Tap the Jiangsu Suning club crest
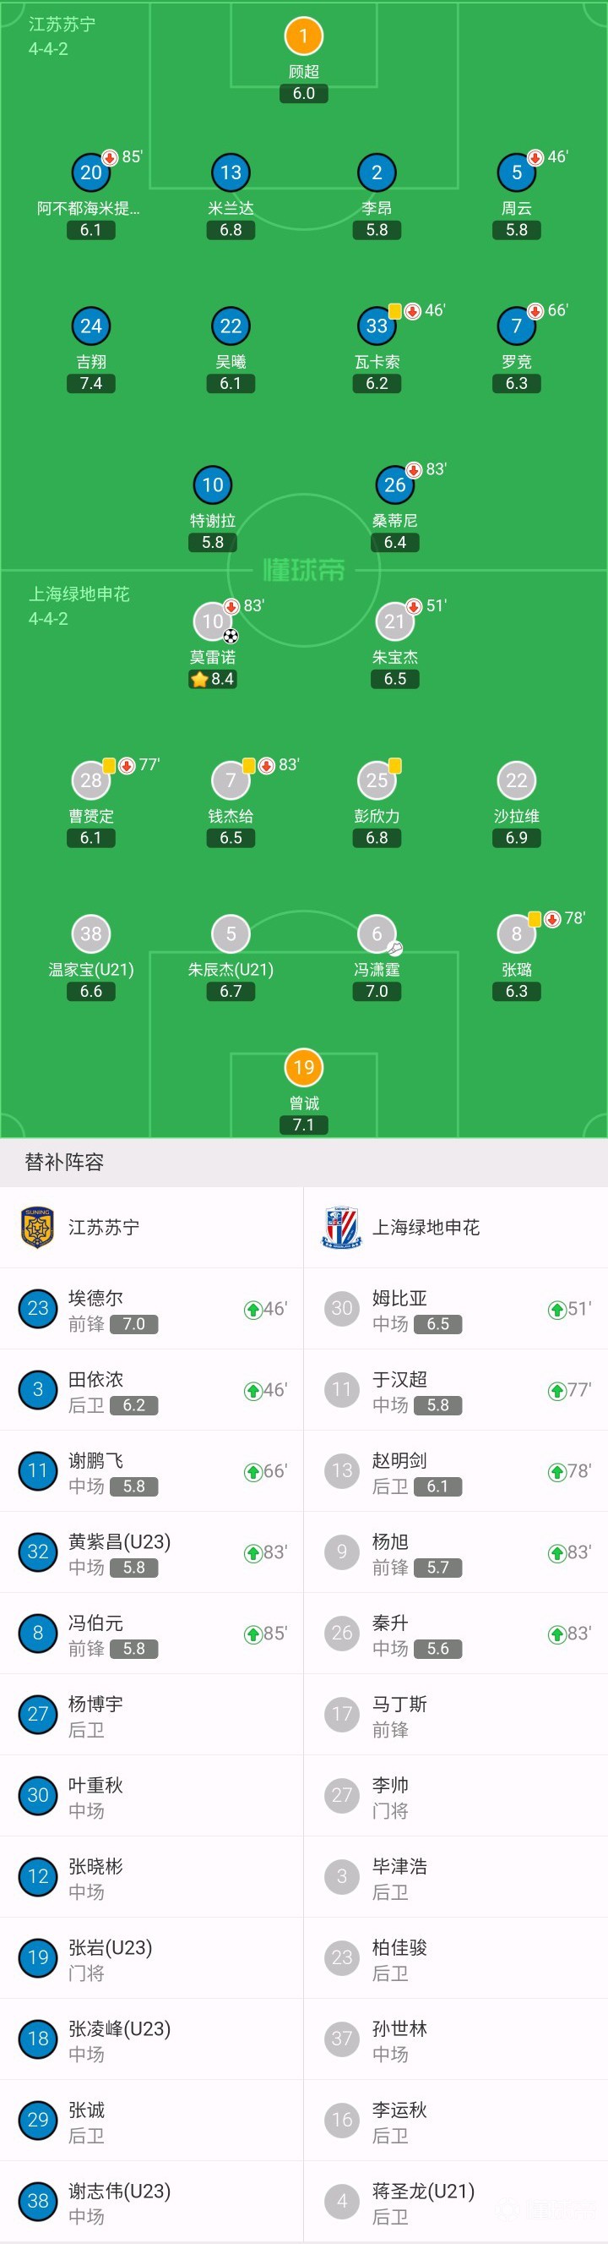The height and width of the screenshot is (2244, 608). (36, 1226)
